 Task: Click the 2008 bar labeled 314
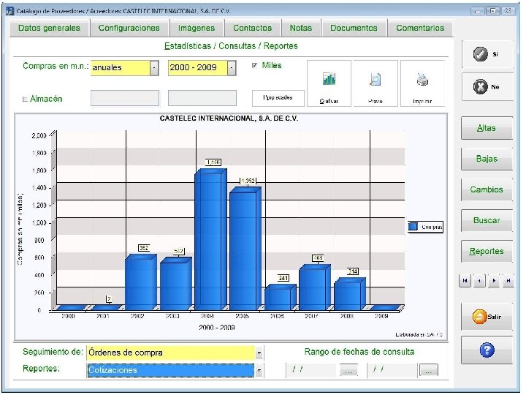click(350, 294)
